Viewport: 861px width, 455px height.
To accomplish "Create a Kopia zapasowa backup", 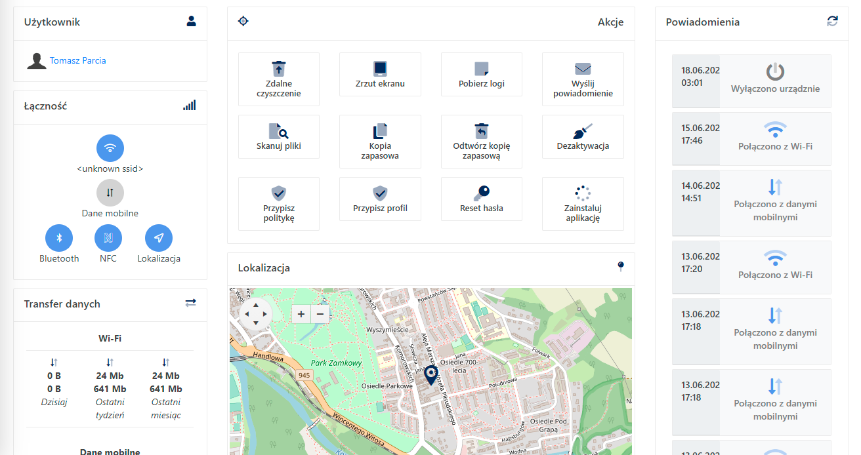I will [x=380, y=142].
